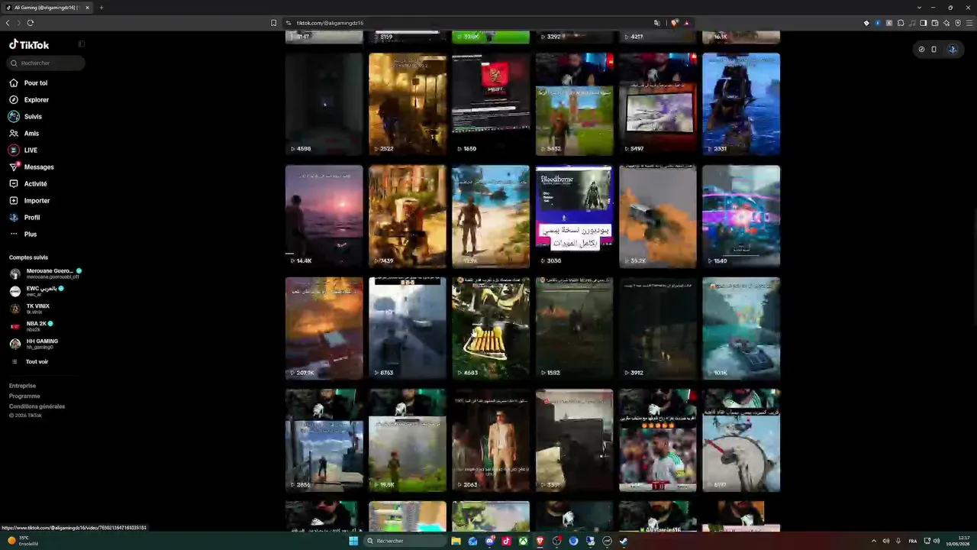
Task: Collapse the TikTok sidebar panel icon
Action: pos(82,44)
